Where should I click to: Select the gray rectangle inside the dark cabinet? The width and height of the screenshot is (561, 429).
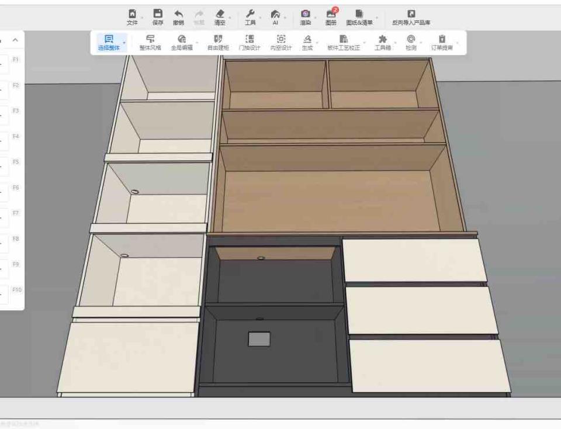(x=259, y=339)
